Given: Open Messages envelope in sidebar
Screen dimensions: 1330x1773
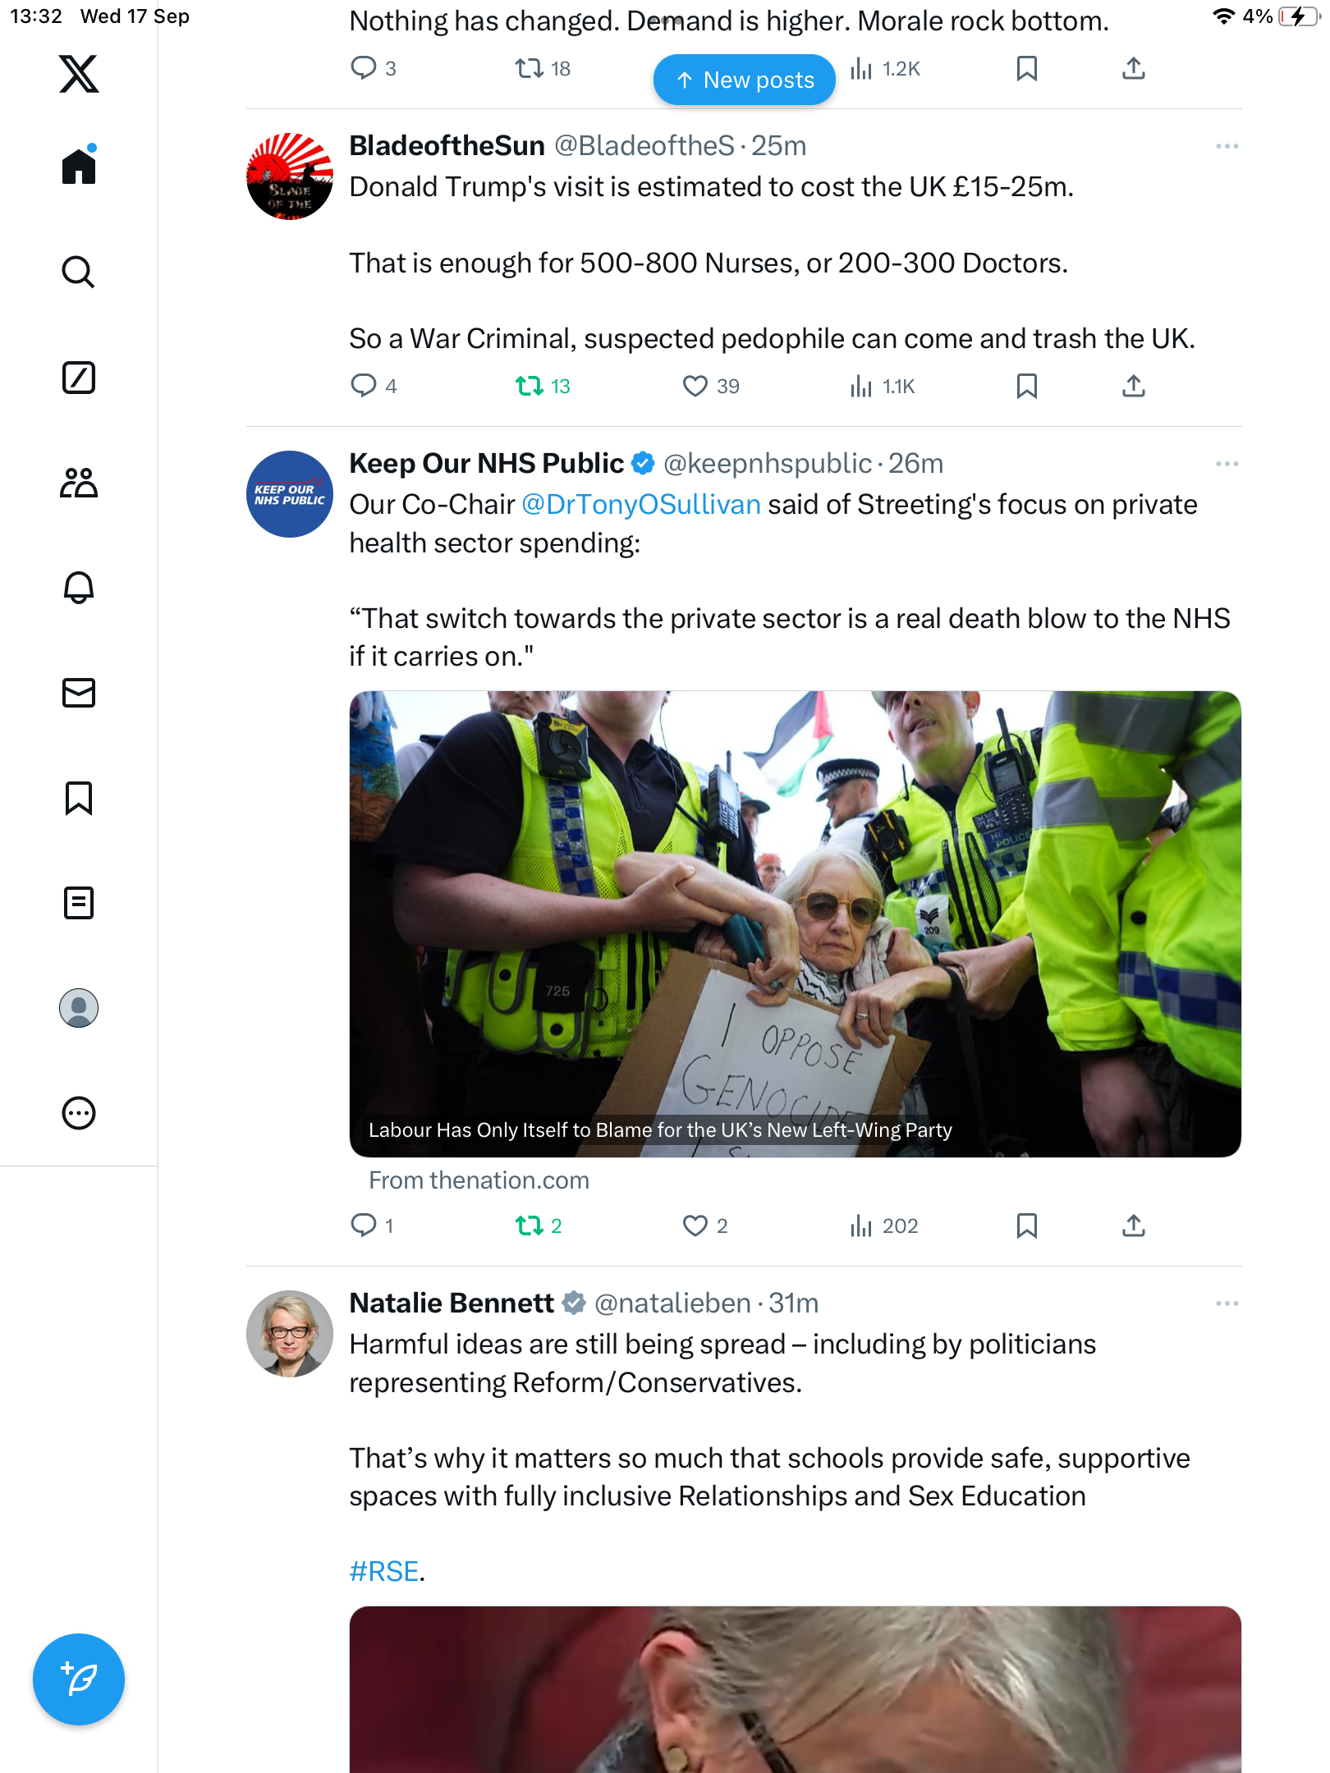Looking at the screenshot, I should click(79, 693).
